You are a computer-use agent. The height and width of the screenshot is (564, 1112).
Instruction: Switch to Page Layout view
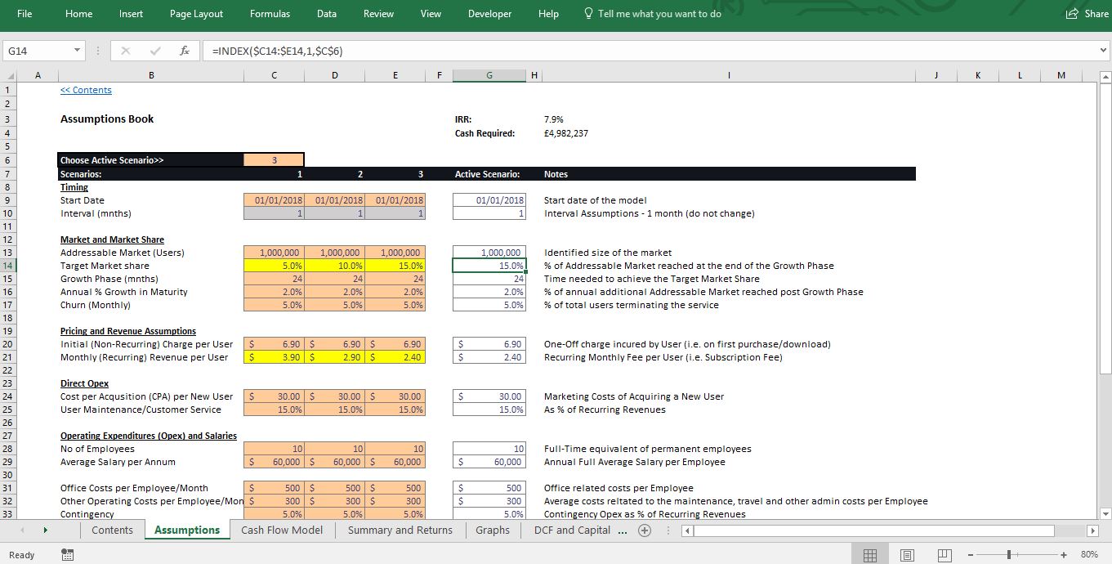(907, 555)
